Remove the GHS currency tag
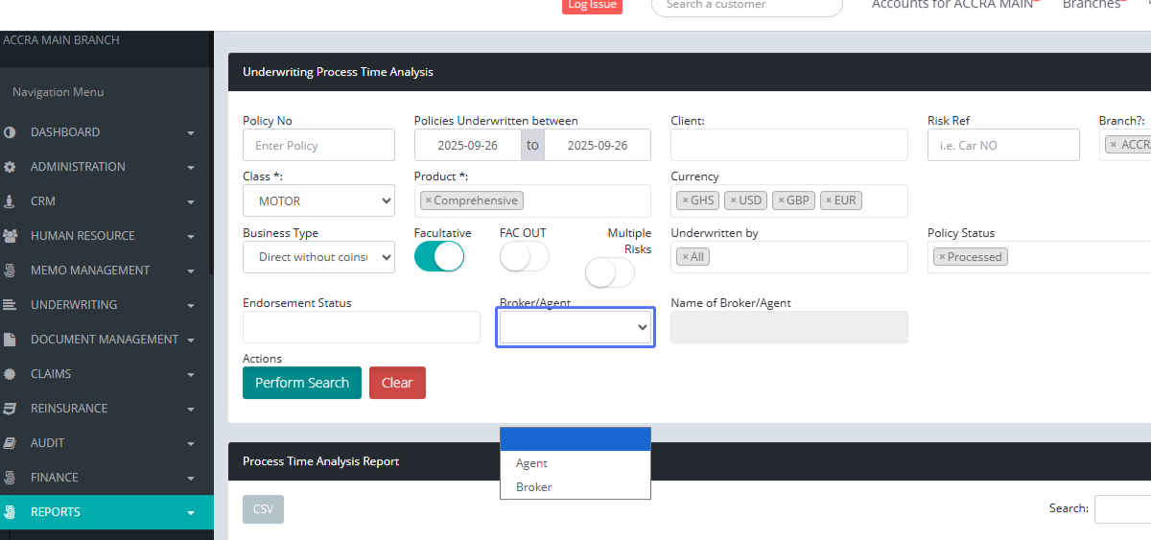 [685, 200]
